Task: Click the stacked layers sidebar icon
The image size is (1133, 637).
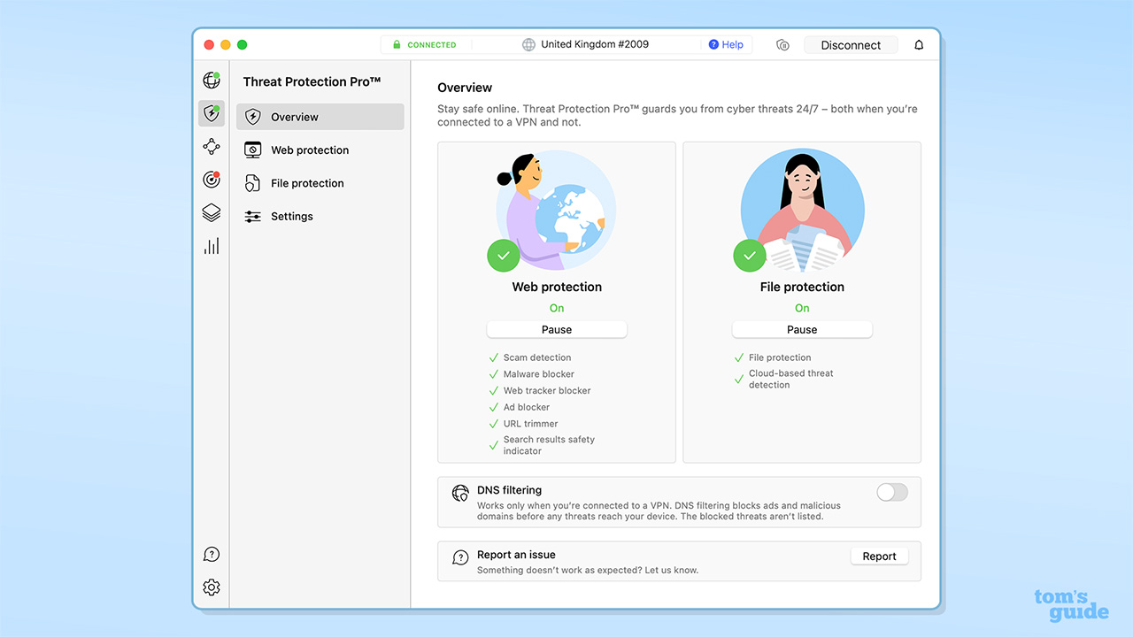Action: coord(211,213)
